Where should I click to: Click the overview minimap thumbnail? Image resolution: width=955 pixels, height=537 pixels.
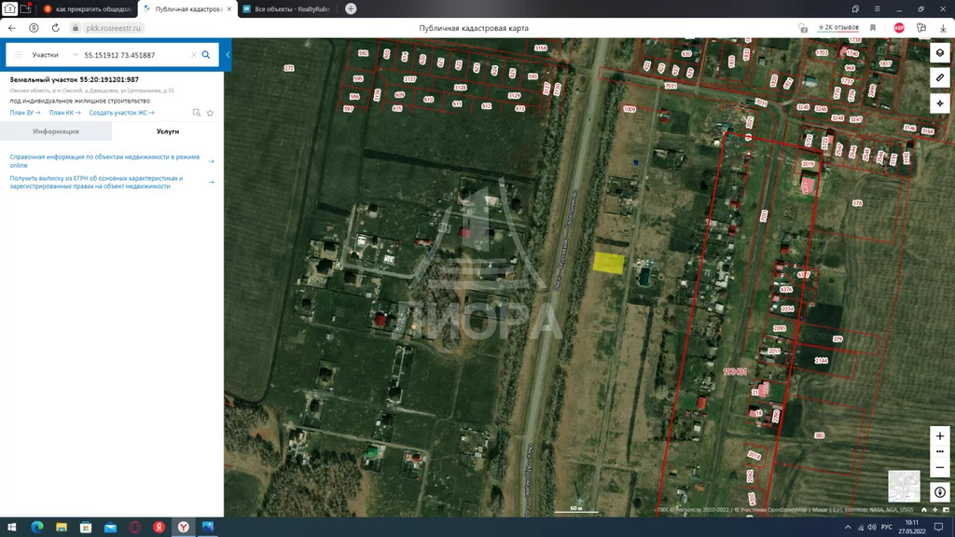[x=904, y=486]
